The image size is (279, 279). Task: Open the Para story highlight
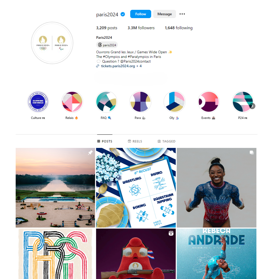[x=140, y=102]
